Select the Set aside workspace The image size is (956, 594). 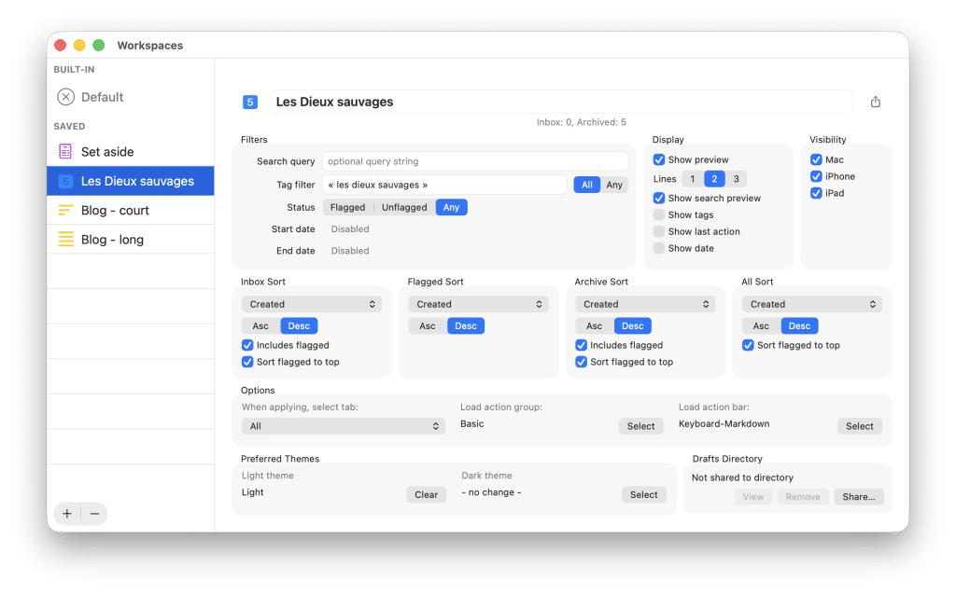(x=131, y=152)
